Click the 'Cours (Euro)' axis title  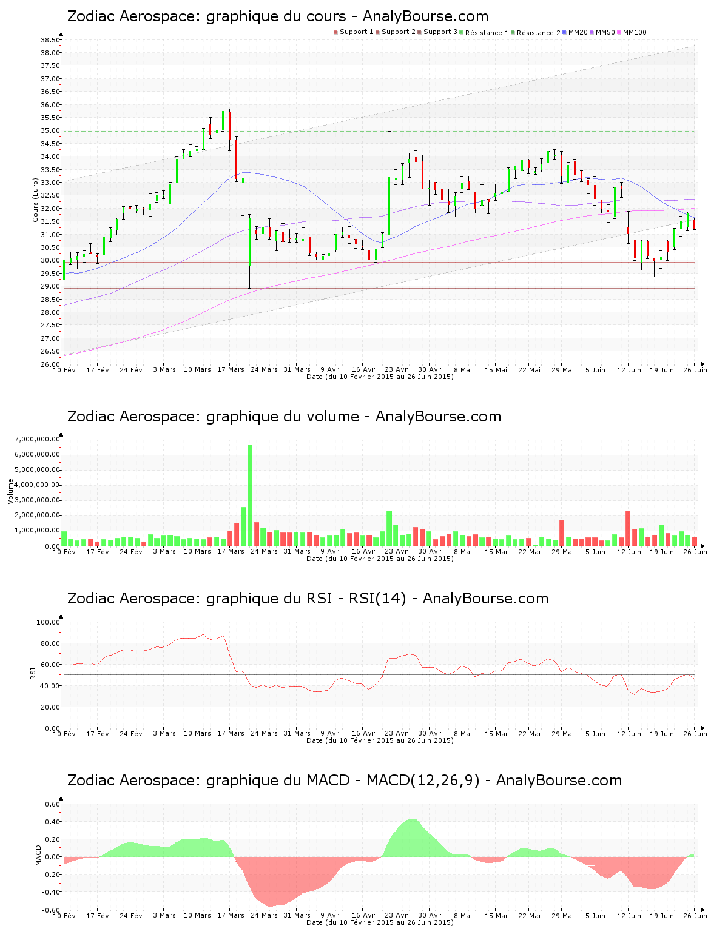[x=35, y=200]
